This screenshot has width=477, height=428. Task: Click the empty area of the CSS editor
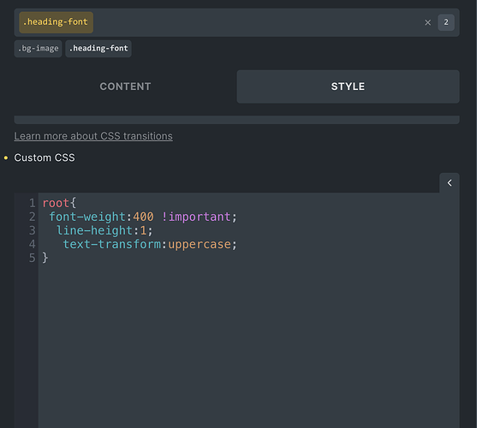pyautogui.click(x=248, y=343)
